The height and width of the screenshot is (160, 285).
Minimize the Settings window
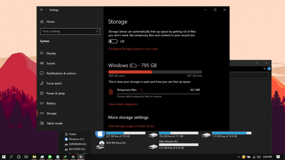(206, 10)
